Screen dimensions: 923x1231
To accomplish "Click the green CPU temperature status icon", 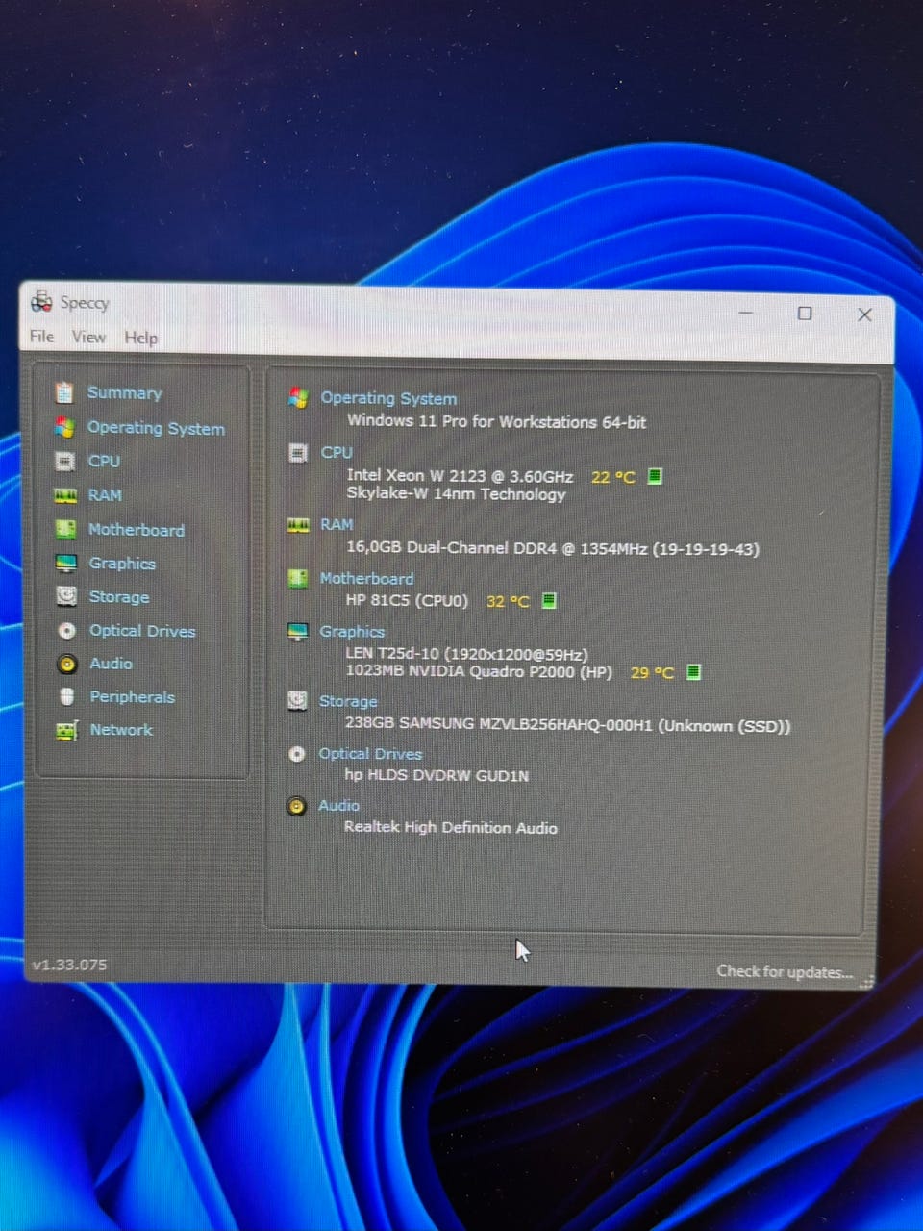I will pyautogui.click(x=655, y=476).
